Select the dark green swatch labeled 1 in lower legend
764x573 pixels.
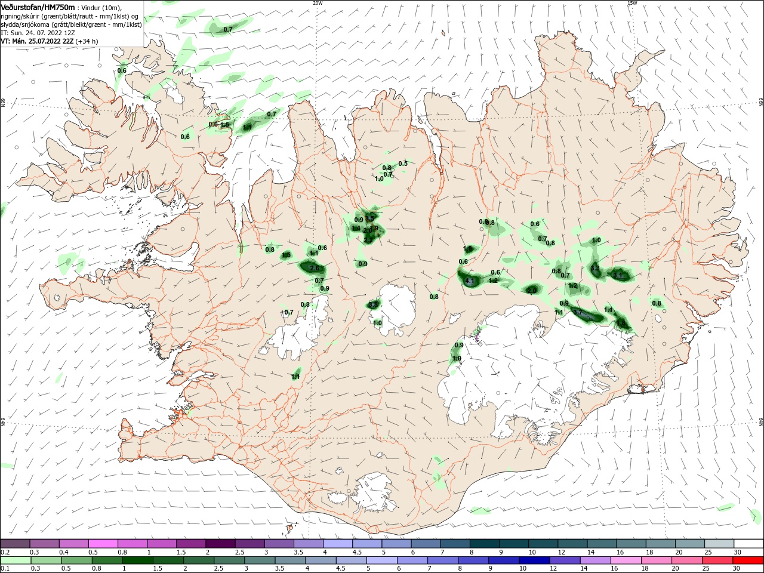[137, 560]
